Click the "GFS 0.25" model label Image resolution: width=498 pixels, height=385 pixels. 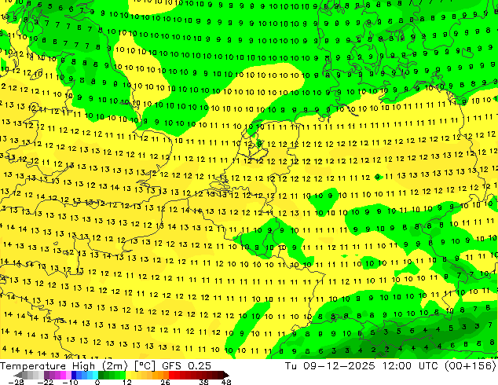click(x=186, y=366)
